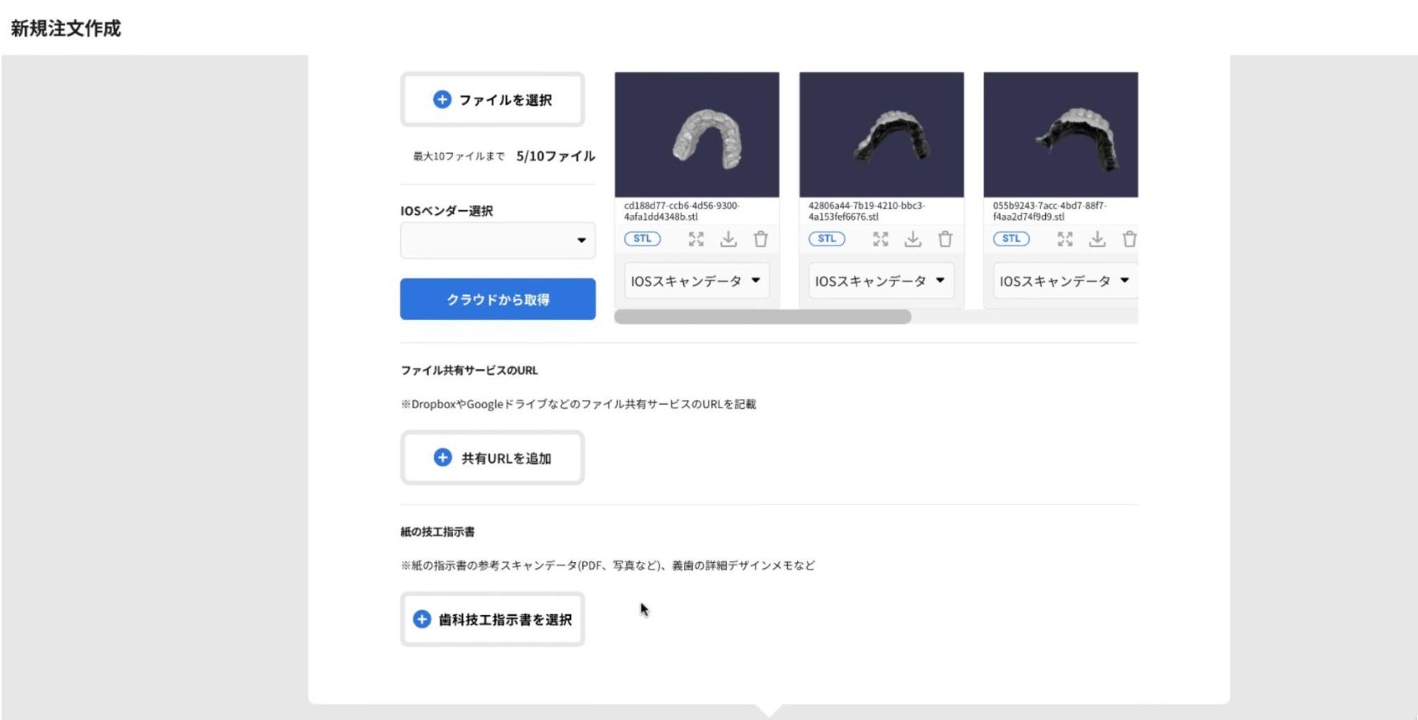Click the IOSベンダー選択 label

447,211
